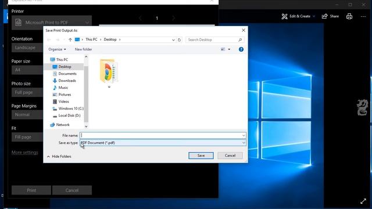Open the Printer selection dropdown
The width and height of the screenshot is (372, 209).
(52, 23)
